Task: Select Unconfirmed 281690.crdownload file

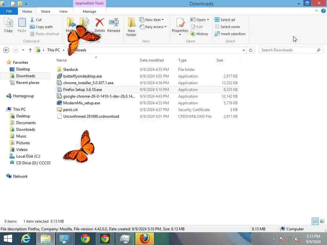Action: (147, 116)
